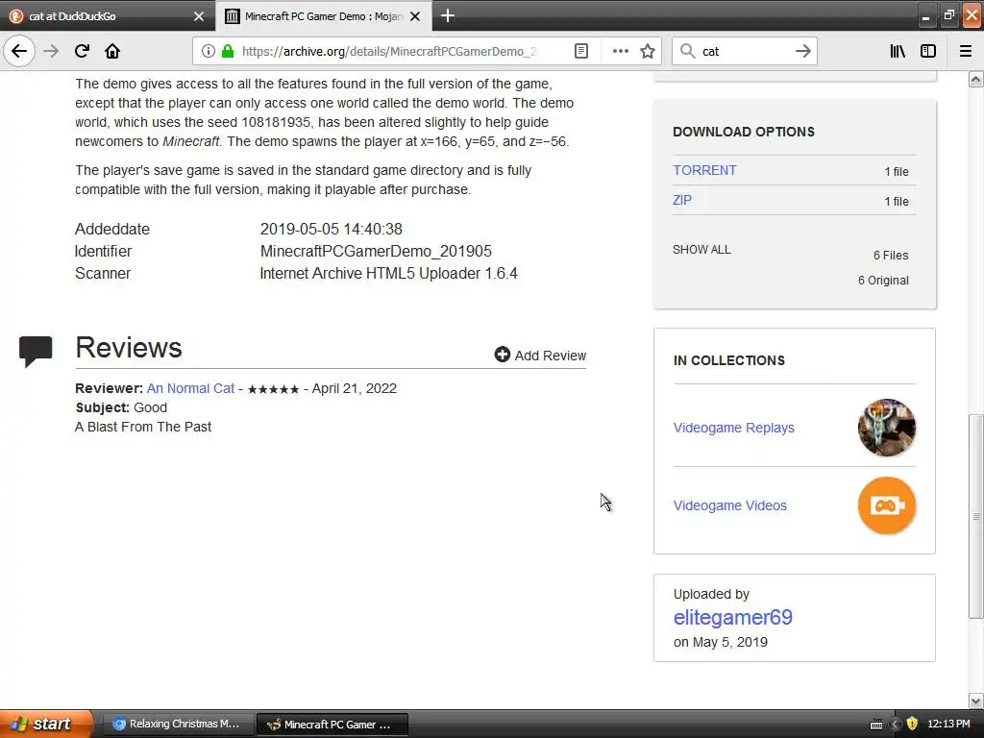The height and width of the screenshot is (738, 984).
Task: Download the TORRENT file
Action: point(704,170)
